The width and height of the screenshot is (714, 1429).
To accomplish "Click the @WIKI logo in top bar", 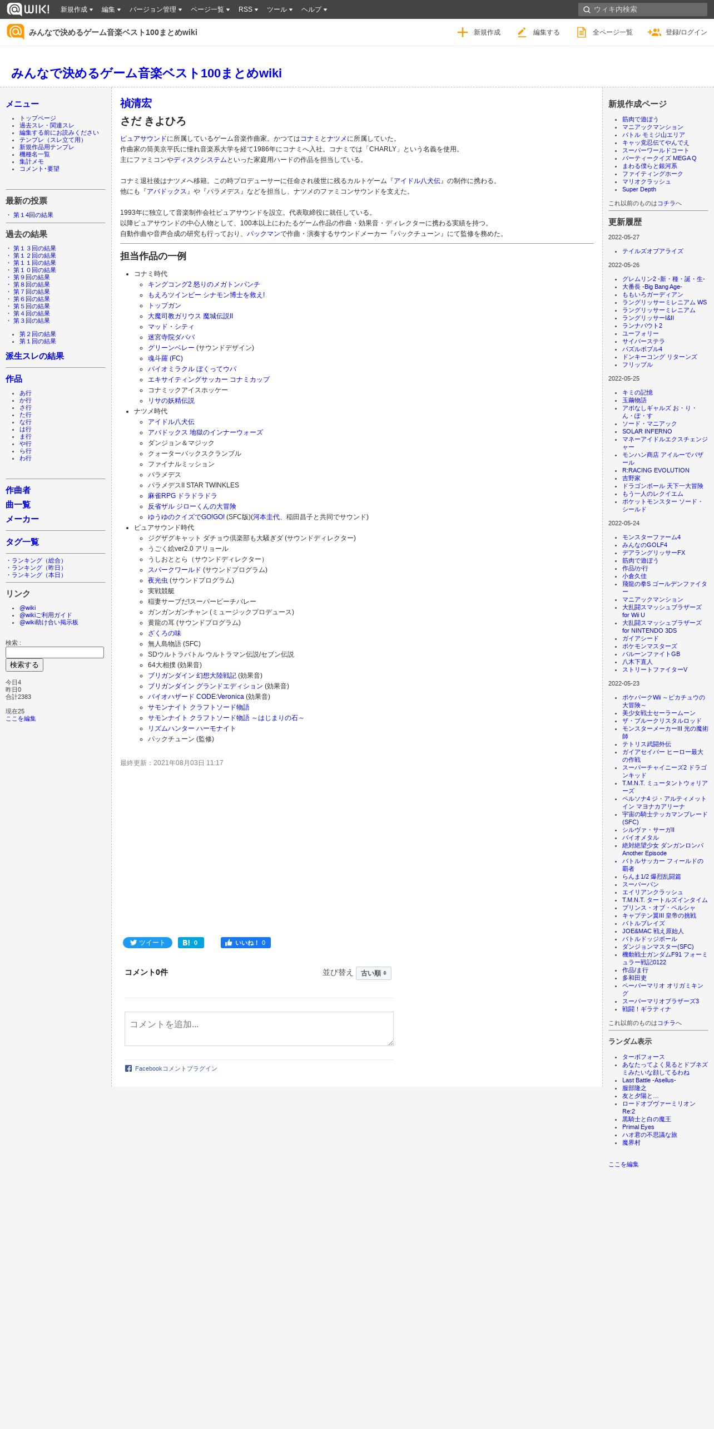I will [28, 9].
